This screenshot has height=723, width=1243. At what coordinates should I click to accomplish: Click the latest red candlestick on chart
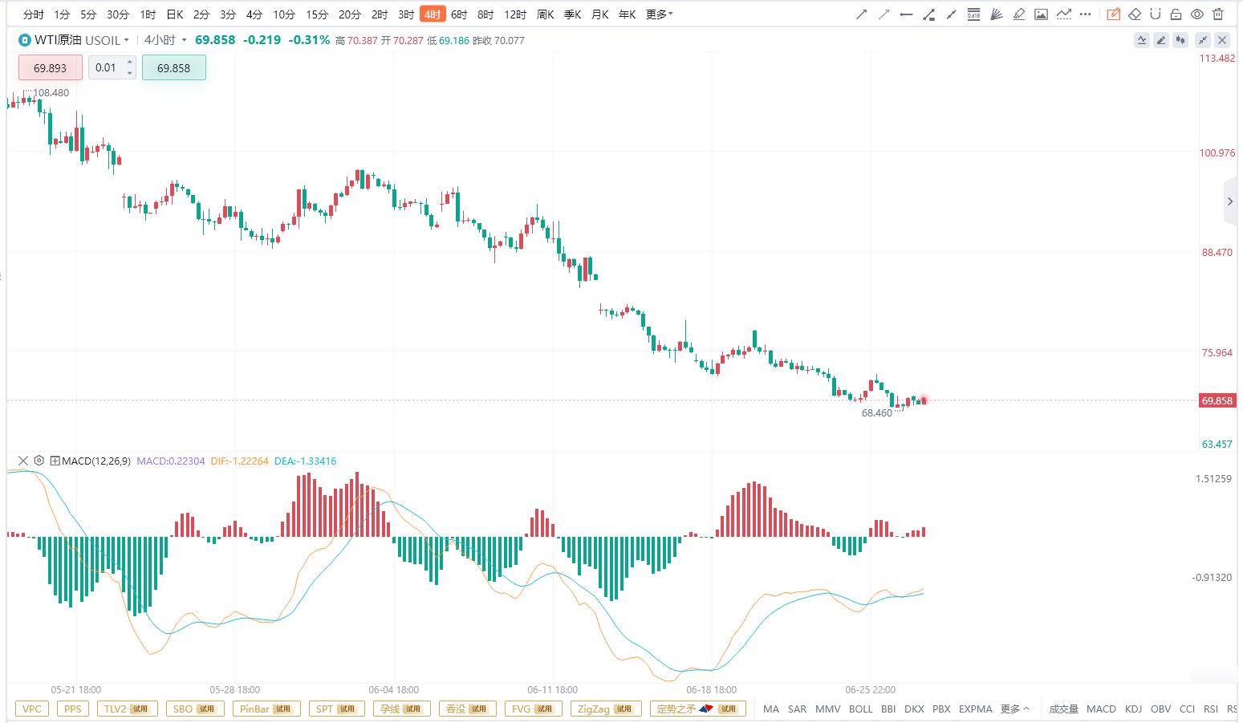(924, 400)
